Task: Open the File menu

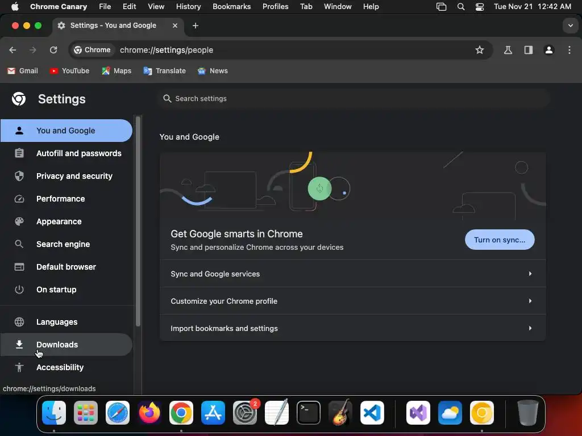Action: [105, 7]
